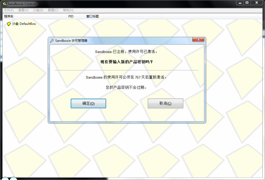Image resolution: width=265 pixels, height=180 pixels.
Task: Open the 沙盘(B) menu
Action: (38, 10)
